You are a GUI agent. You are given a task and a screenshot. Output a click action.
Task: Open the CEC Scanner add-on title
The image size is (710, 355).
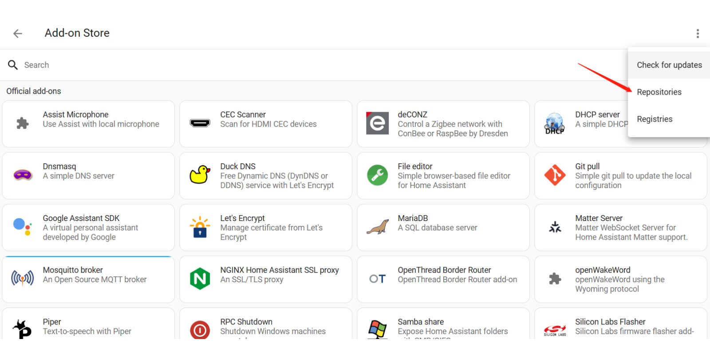[x=243, y=114]
